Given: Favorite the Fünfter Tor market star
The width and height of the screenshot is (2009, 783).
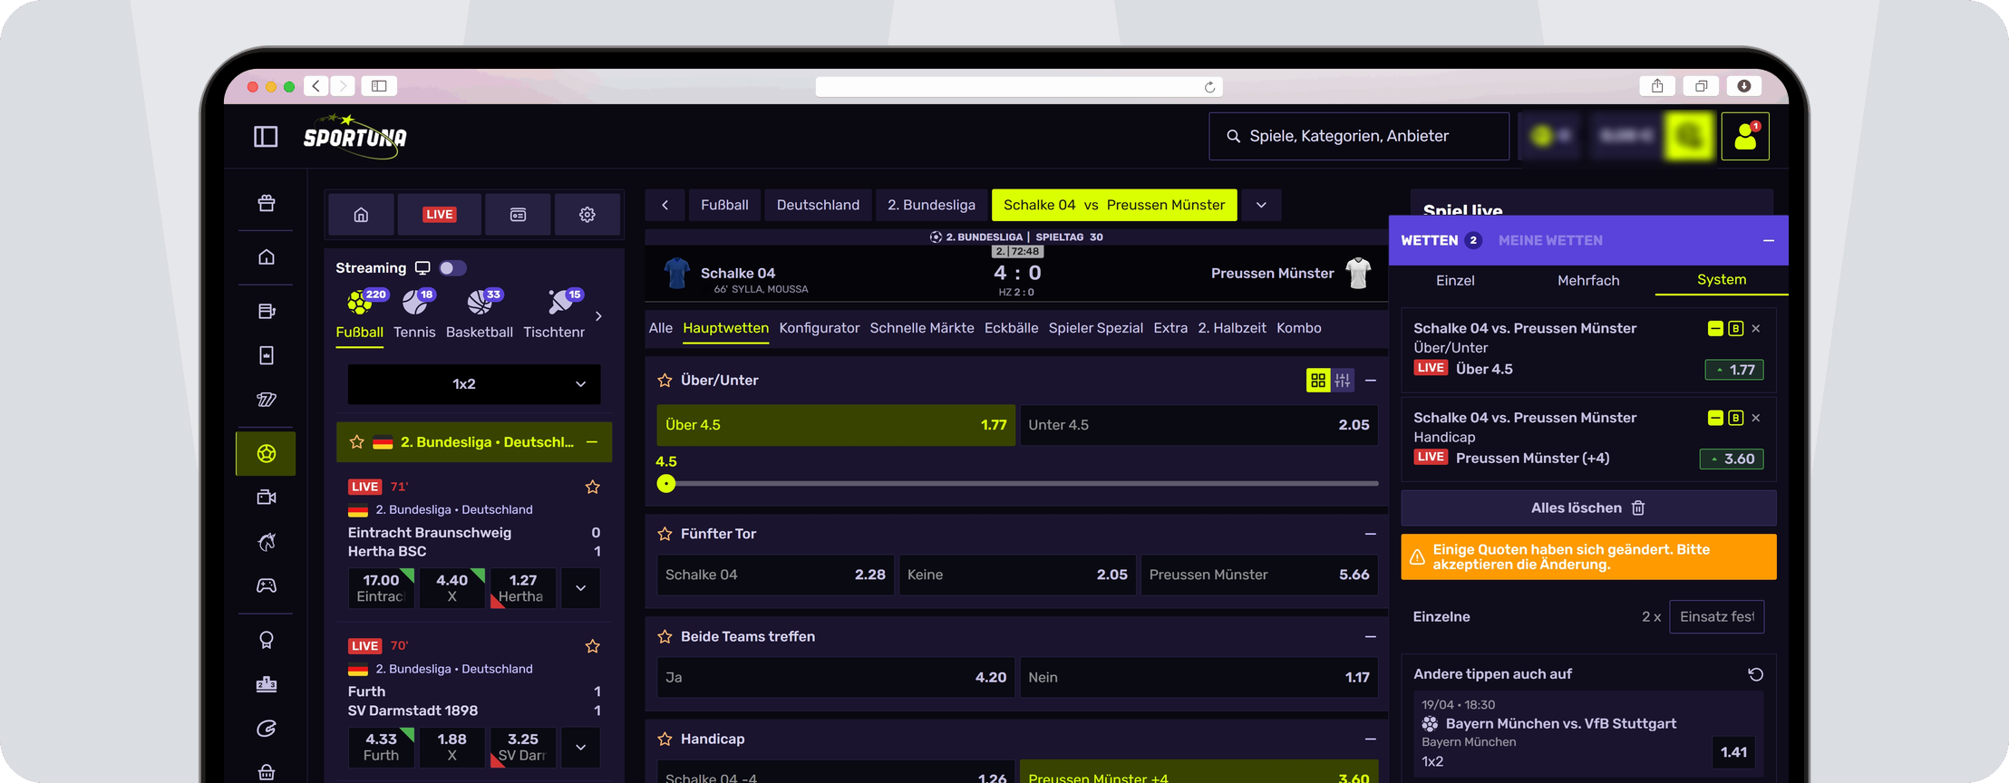Looking at the screenshot, I should (665, 535).
